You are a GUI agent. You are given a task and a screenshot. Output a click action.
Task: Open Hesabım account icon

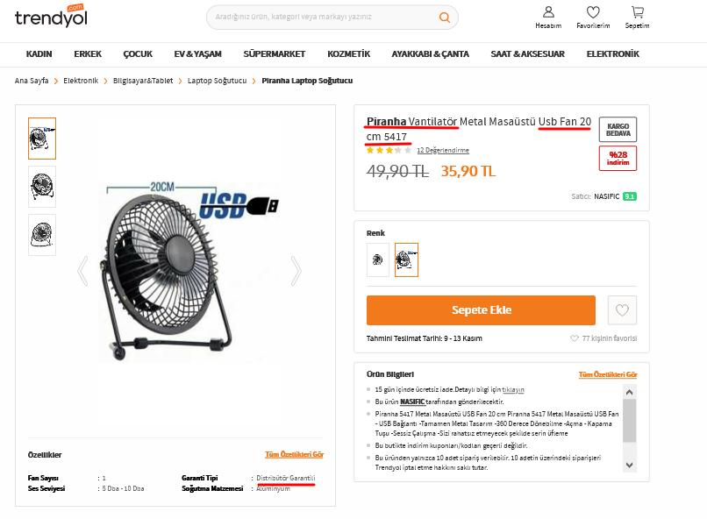point(548,12)
